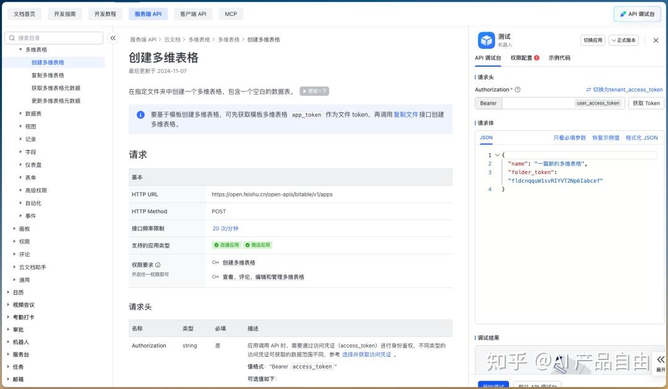668x389 pixels.
Task: Open 更新多维表格元数据 in sidebar
Action: 56,101
